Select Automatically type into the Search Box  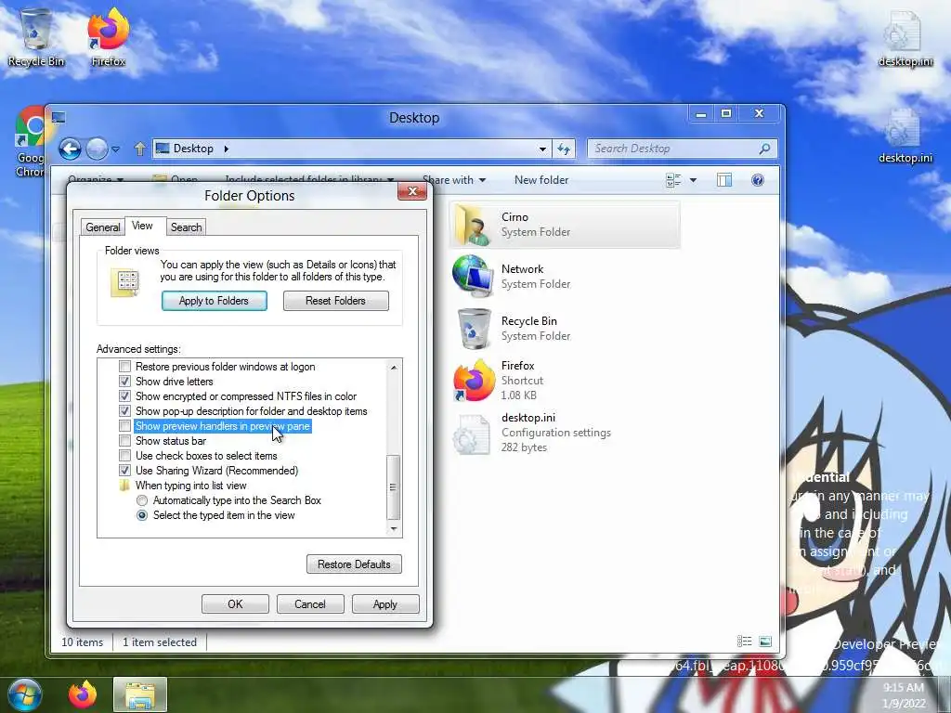pyautogui.click(x=142, y=500)
